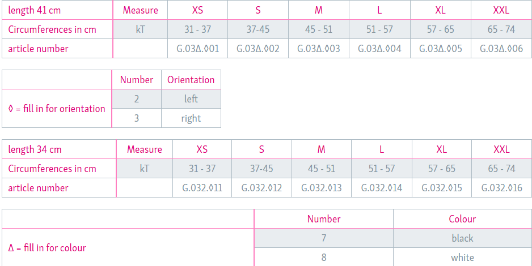Select article number G.03Δ.◊01

(x=197, y=49)
